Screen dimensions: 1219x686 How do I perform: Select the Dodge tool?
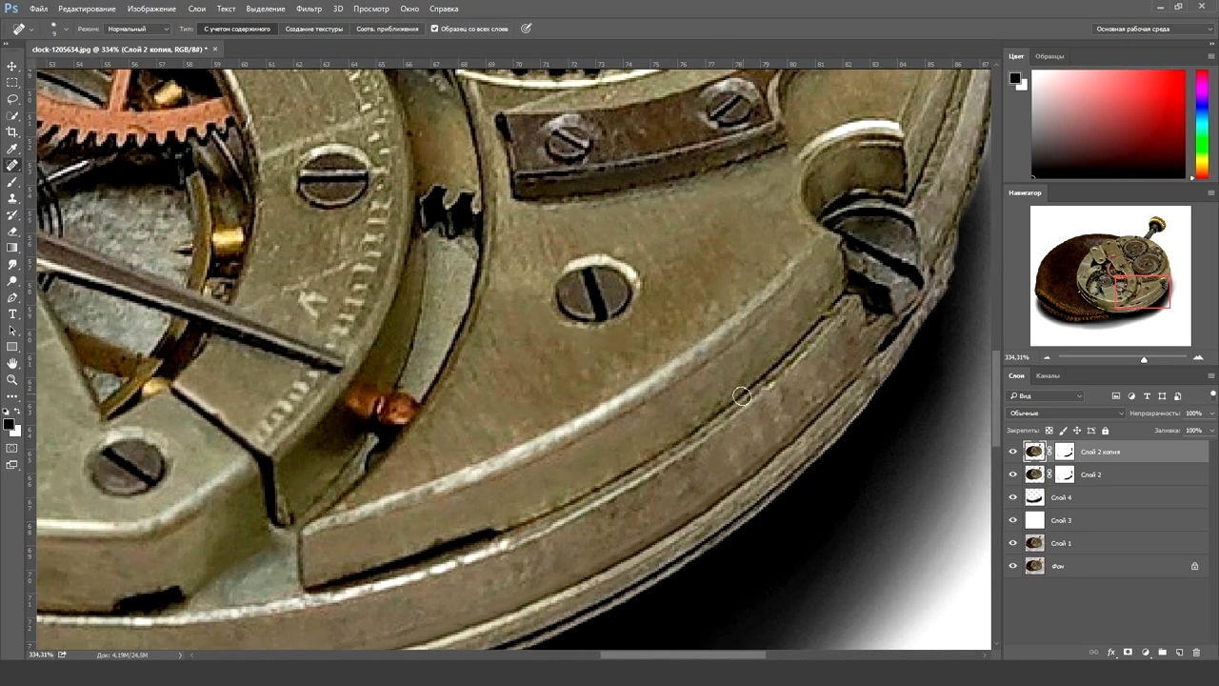(12, 281)
